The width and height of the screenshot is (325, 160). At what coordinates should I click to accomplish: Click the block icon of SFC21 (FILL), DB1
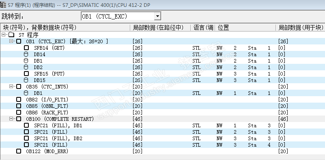tap(26, 125)
